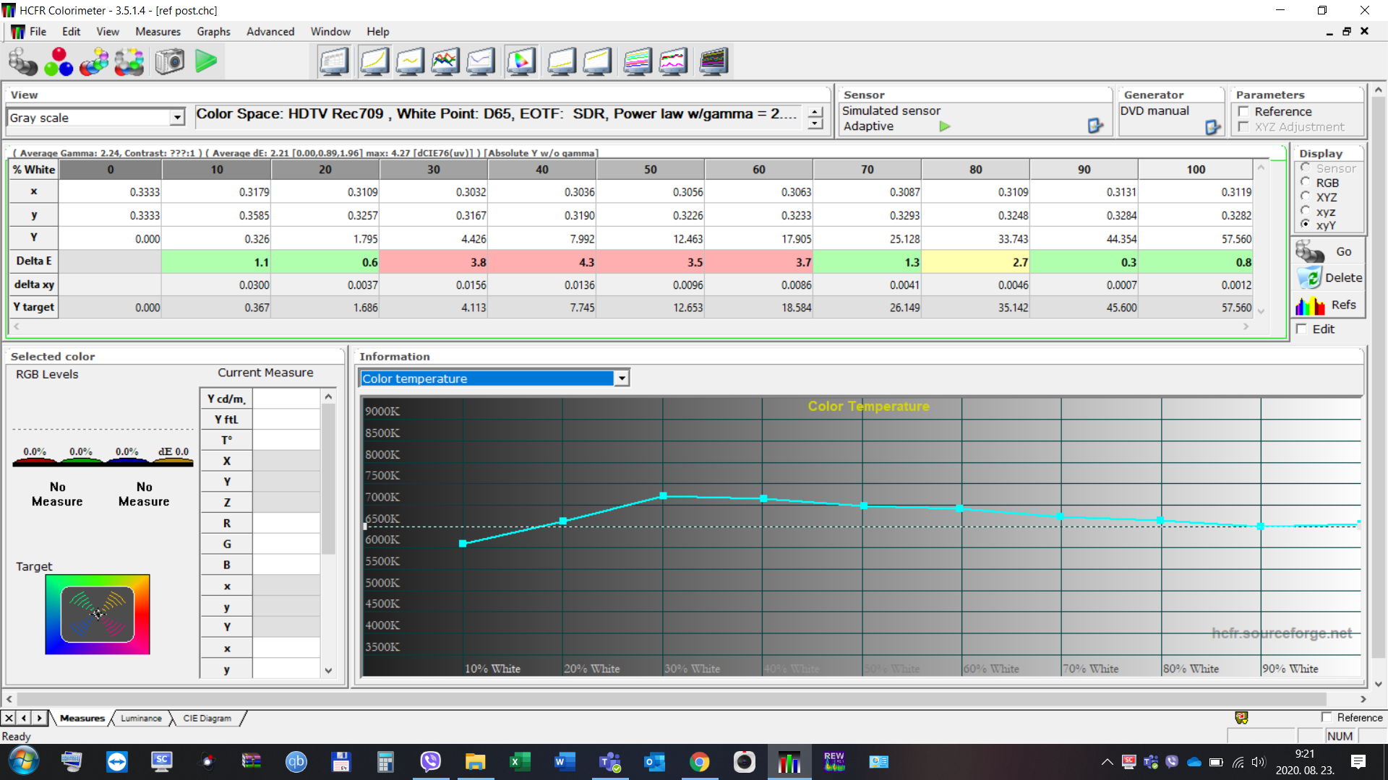This screenshot has width=1388, height=780.
Task: Tick the Edit checkbox
Action: coord(1302,329)
